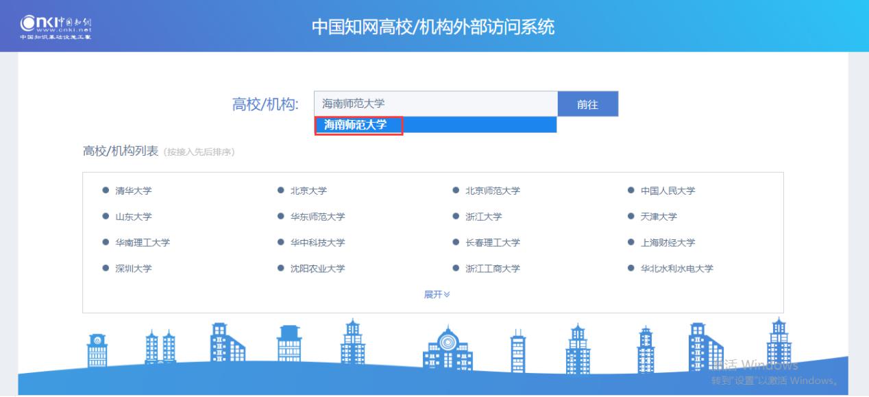Go to 上海财经大学

pyautogui.click(x=668, y=243)
